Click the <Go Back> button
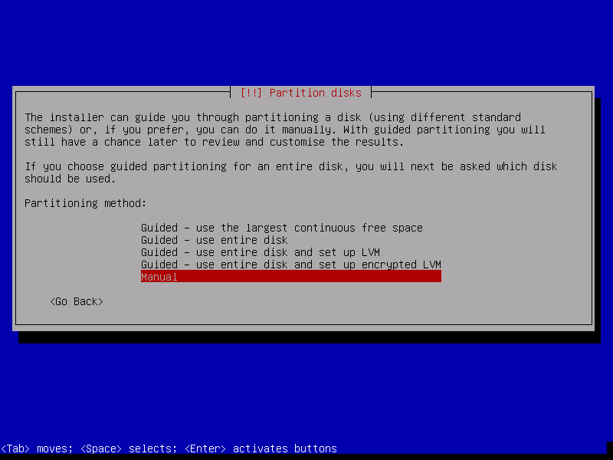Viewport: 613px width, 460px height. click(x=77, y=301)
